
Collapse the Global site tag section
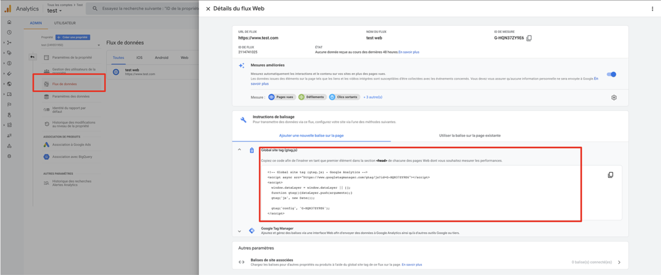(240, 150)
